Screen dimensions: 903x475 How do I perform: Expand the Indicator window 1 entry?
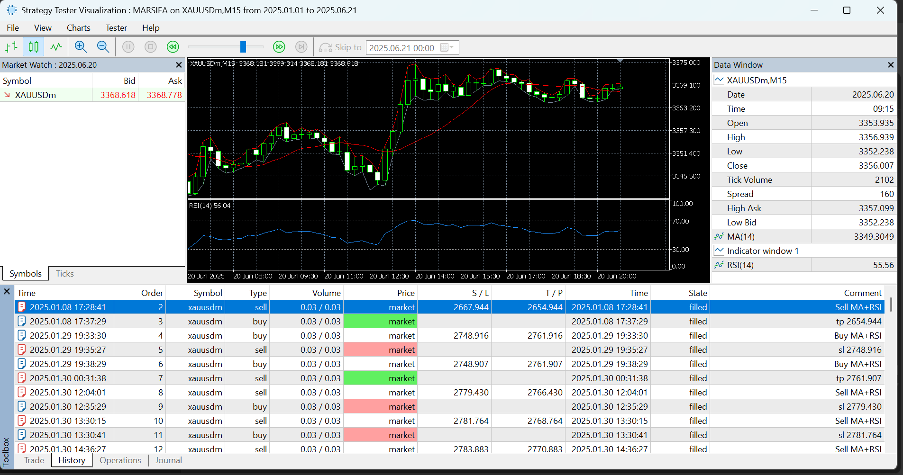[720, 251]
